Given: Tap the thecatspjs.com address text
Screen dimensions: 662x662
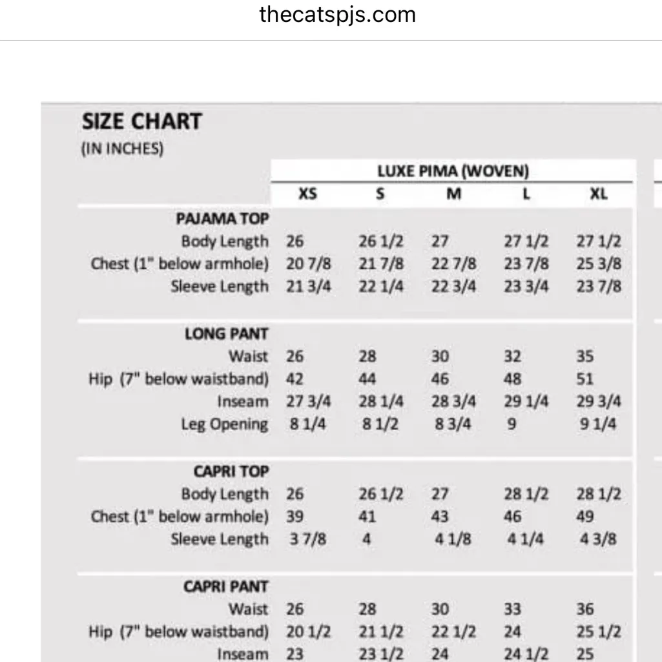Looking at the screenshot, I should click(337, 14).
